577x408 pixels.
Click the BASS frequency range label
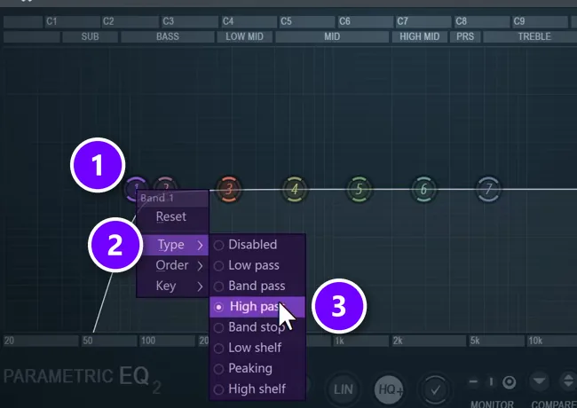tap(168, 36)
